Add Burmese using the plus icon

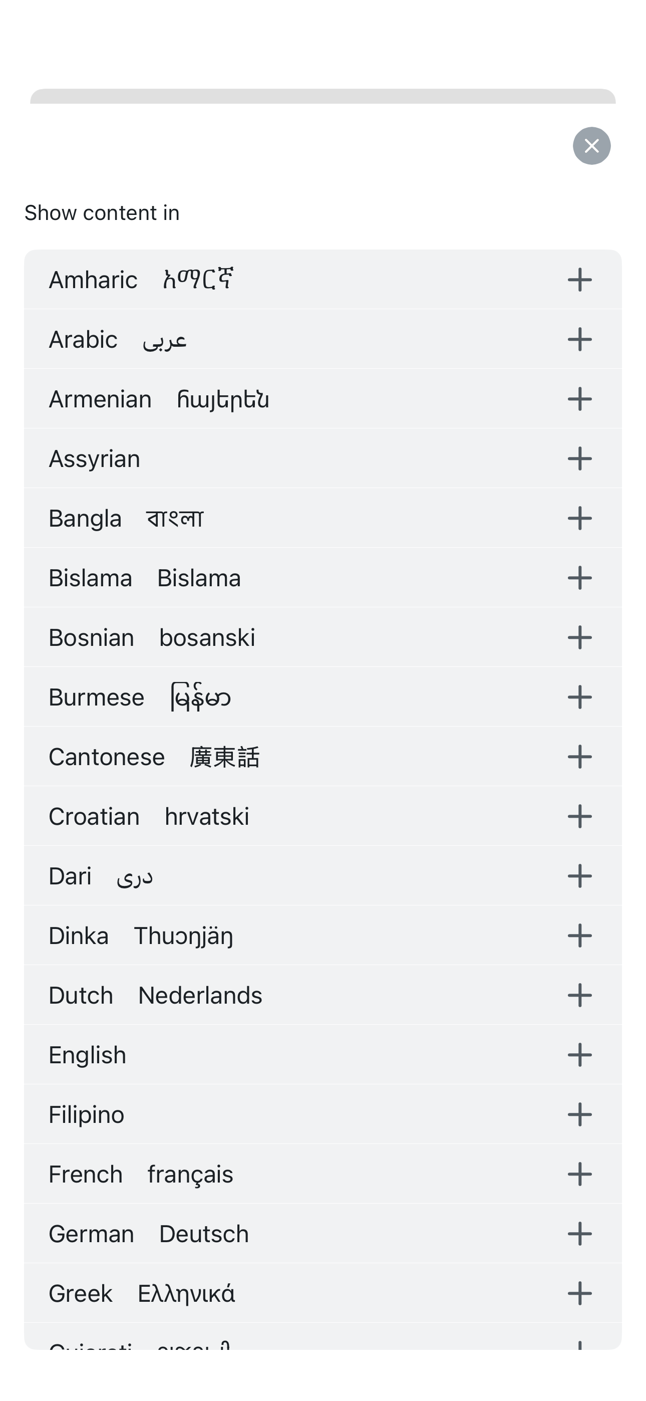(x=579, y=696)
